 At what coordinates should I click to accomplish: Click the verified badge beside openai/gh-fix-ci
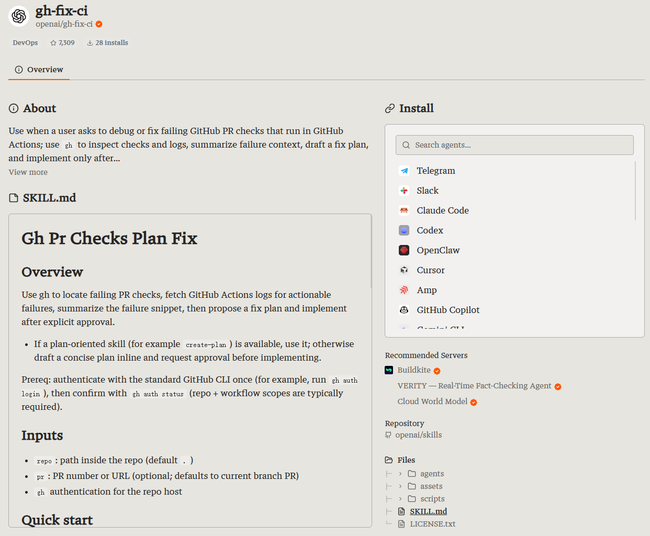pyautogui.click(x=99, y=24)
